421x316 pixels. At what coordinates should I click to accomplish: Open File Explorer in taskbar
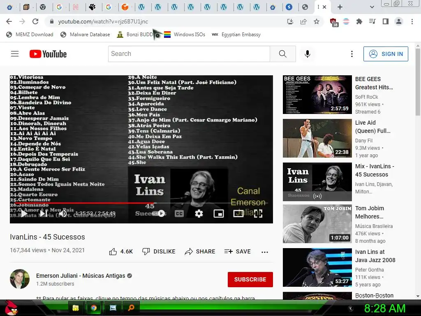click(x=76, y=308)
